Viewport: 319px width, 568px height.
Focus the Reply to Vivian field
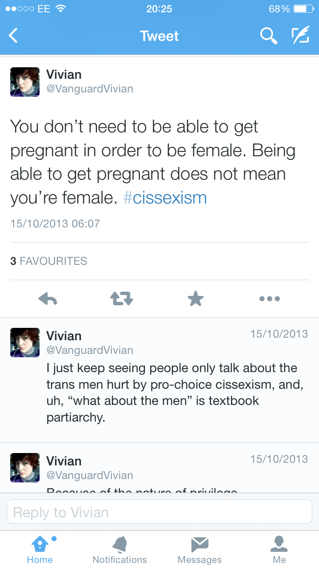tap(159, 512)
